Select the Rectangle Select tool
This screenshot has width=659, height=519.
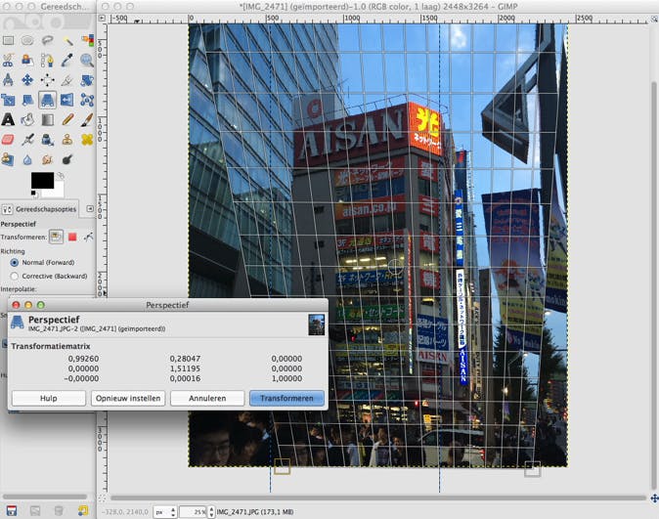click(8, 40)
